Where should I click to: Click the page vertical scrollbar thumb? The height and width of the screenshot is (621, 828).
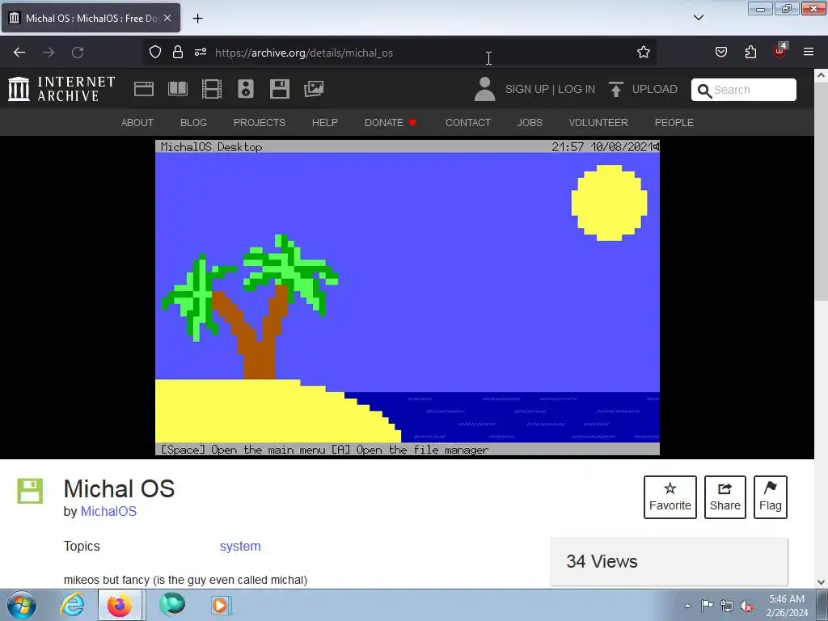pos(822,190)
